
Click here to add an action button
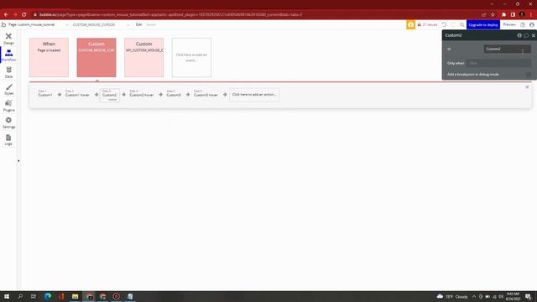(x=254, y=94)
